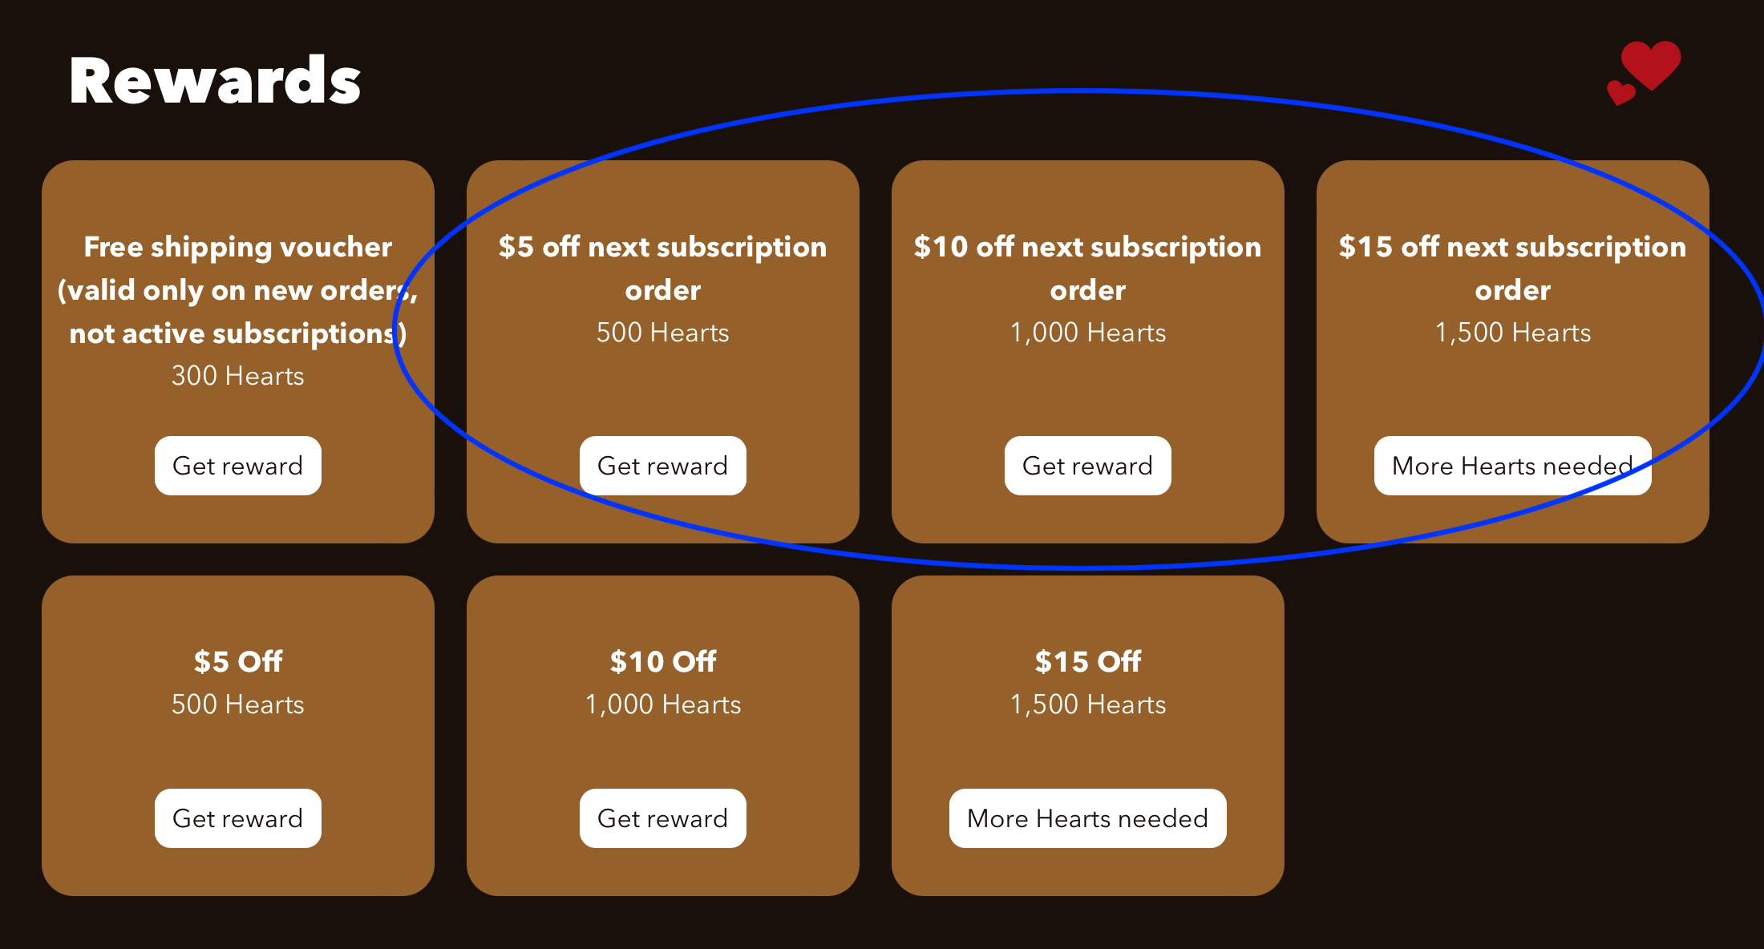
Task: Select the Free shipping voucher title
Action: (238, 290)
